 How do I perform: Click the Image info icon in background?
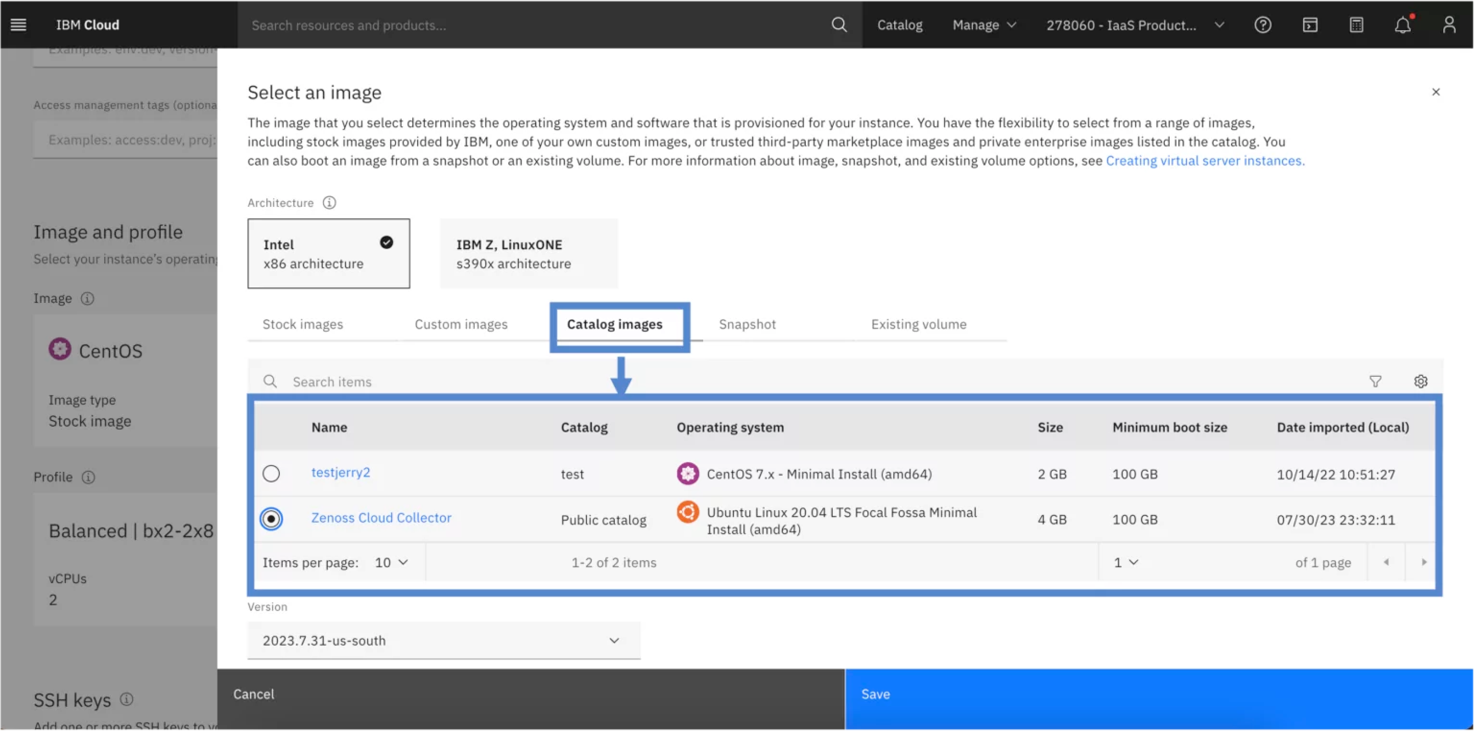(87, 298)
